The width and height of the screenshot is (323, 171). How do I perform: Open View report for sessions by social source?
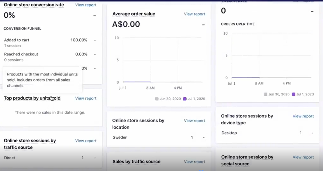[303, 157]
